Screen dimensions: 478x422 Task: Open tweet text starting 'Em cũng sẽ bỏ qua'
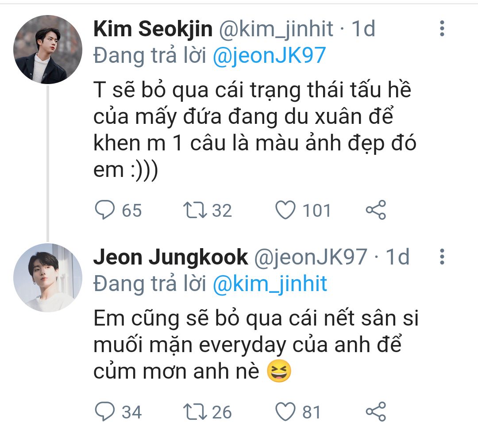(x=256, y=345)
